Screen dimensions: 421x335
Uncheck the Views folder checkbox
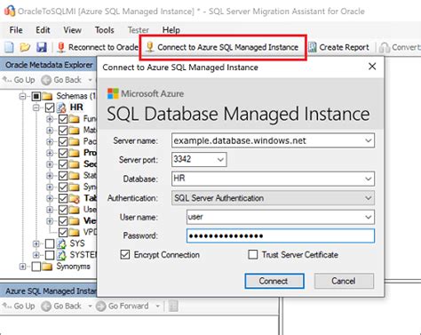tap(63, 221)
